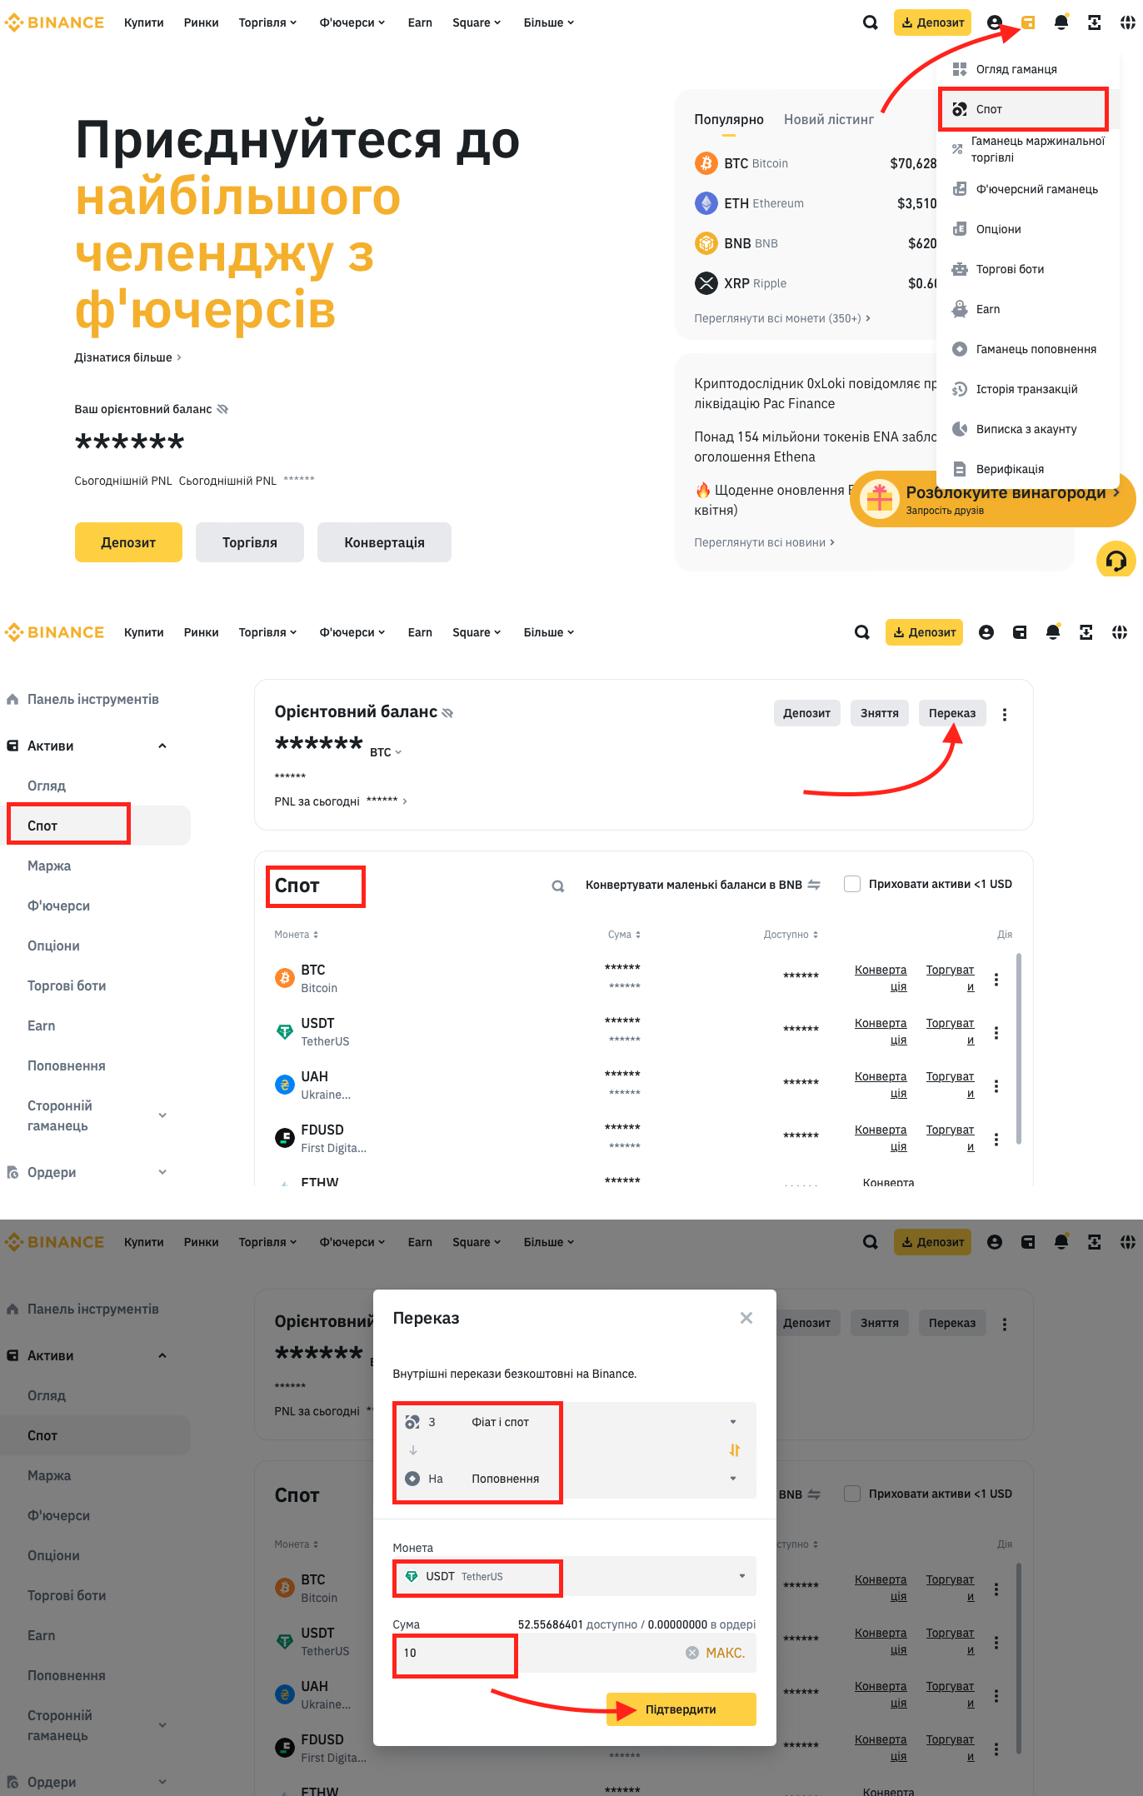
Task: Click Зняття button on the undimmed Spot page
Action: click(x=880, y=713)
